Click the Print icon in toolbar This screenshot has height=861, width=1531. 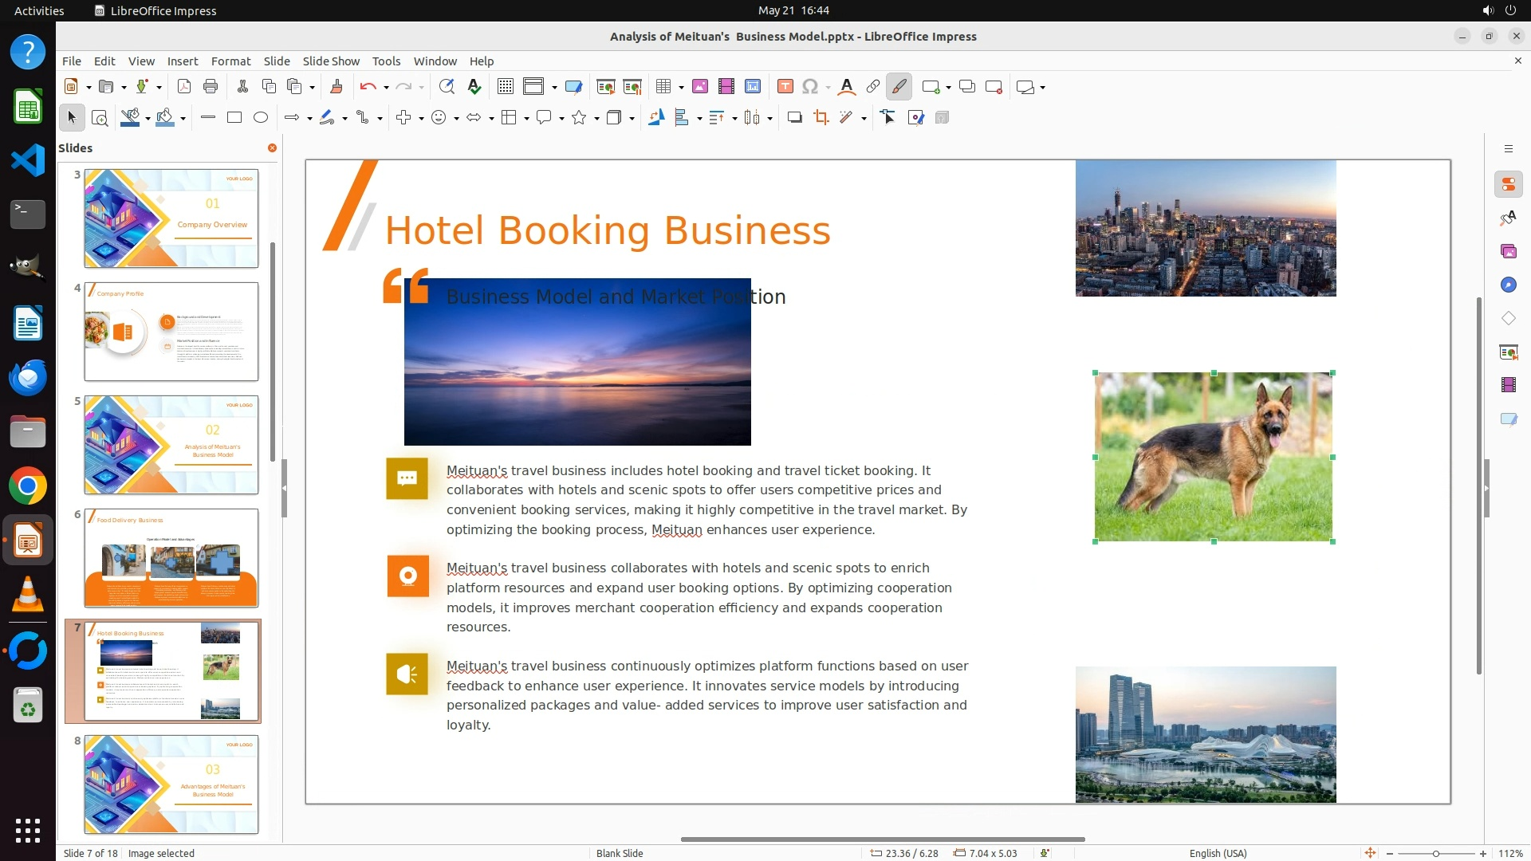click(211, 87)
